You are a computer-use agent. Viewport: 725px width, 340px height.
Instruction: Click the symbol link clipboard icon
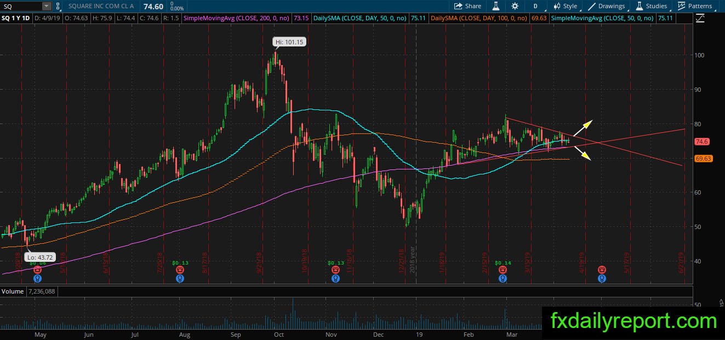coord(58,6)
